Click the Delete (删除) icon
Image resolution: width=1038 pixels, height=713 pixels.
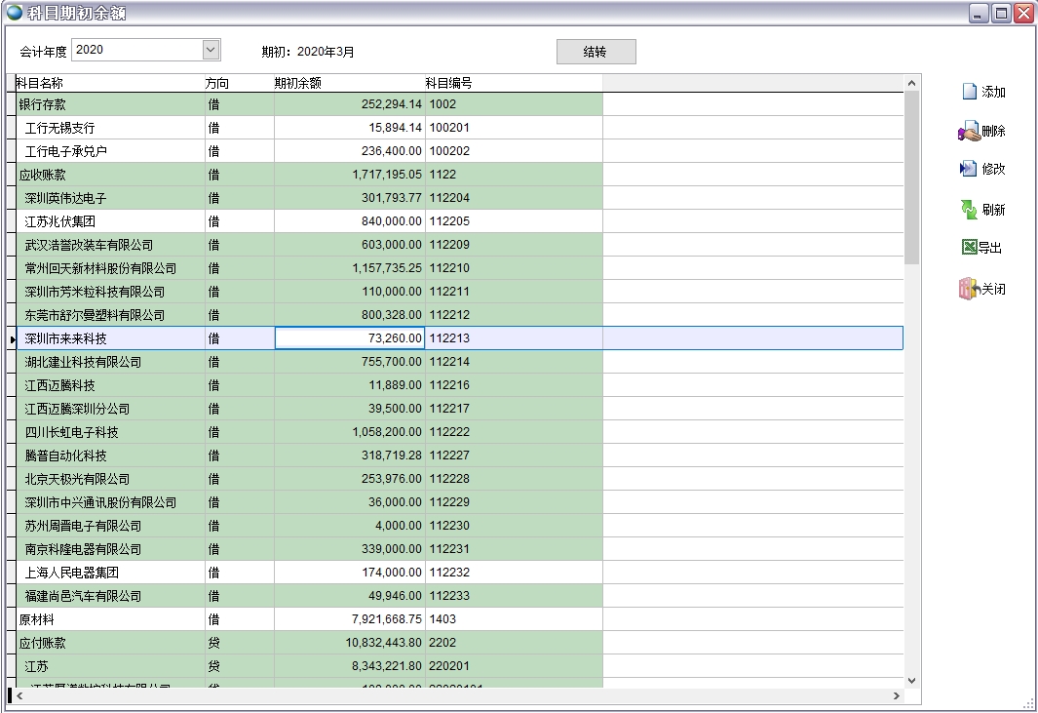pos(969,132)
